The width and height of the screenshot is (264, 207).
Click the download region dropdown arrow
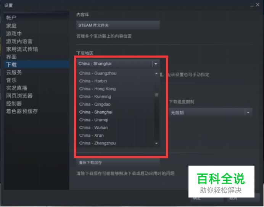coord(156,64)
